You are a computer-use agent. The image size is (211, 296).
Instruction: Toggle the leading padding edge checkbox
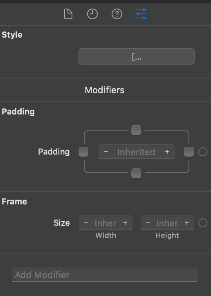[83, 152]
